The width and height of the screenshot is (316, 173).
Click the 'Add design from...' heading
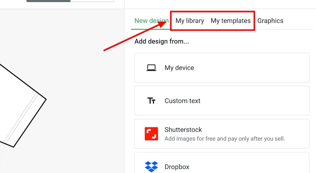[162, 41]
